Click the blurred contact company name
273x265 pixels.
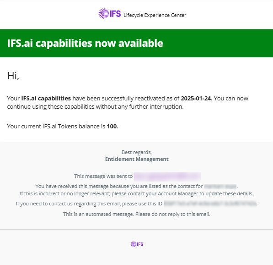coord(220,186)
